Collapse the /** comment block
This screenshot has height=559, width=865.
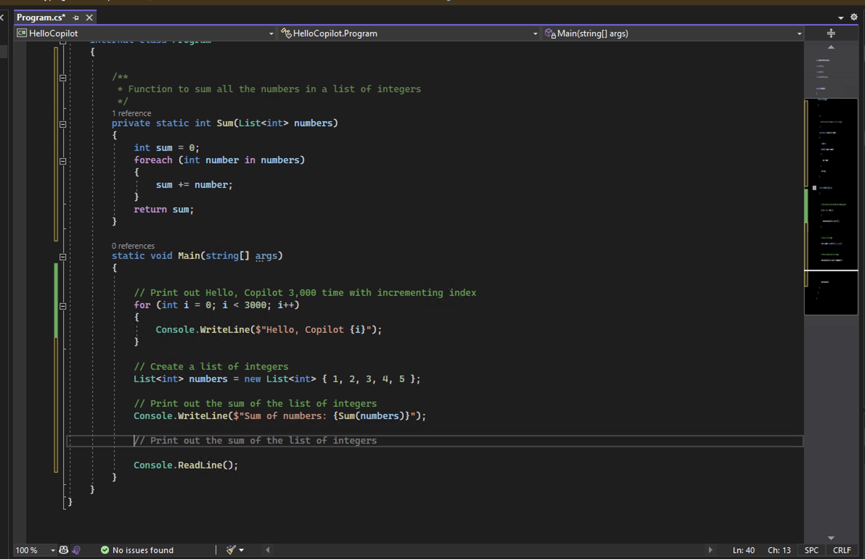pyautogui.click(x=63, y=78)
